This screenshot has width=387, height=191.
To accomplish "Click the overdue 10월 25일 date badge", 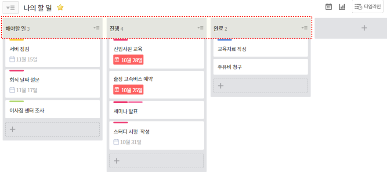I will pyautogui.click(x=128, y=90).
